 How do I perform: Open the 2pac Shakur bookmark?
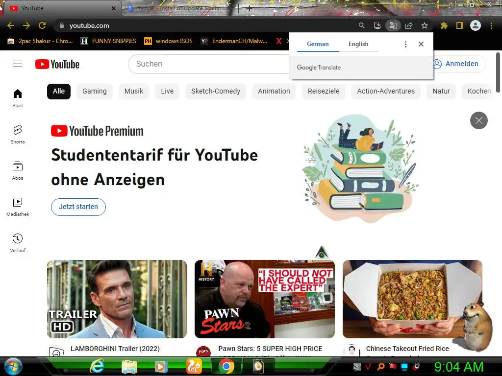40,41
